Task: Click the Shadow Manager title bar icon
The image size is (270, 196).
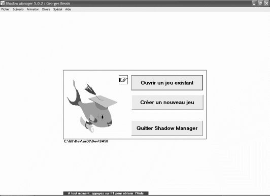Action: (3, 3)
